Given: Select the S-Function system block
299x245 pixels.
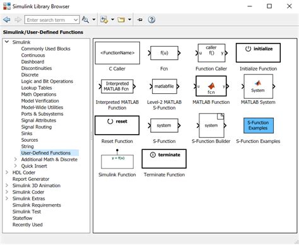Looking at the screenshot, I should tap(164, 125).
